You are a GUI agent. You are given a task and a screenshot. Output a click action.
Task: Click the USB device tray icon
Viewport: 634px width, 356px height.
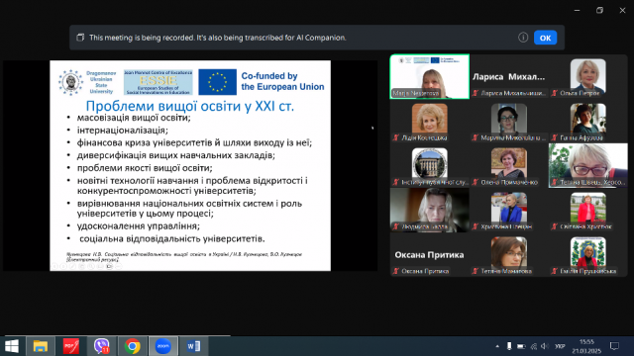[509, 346]
